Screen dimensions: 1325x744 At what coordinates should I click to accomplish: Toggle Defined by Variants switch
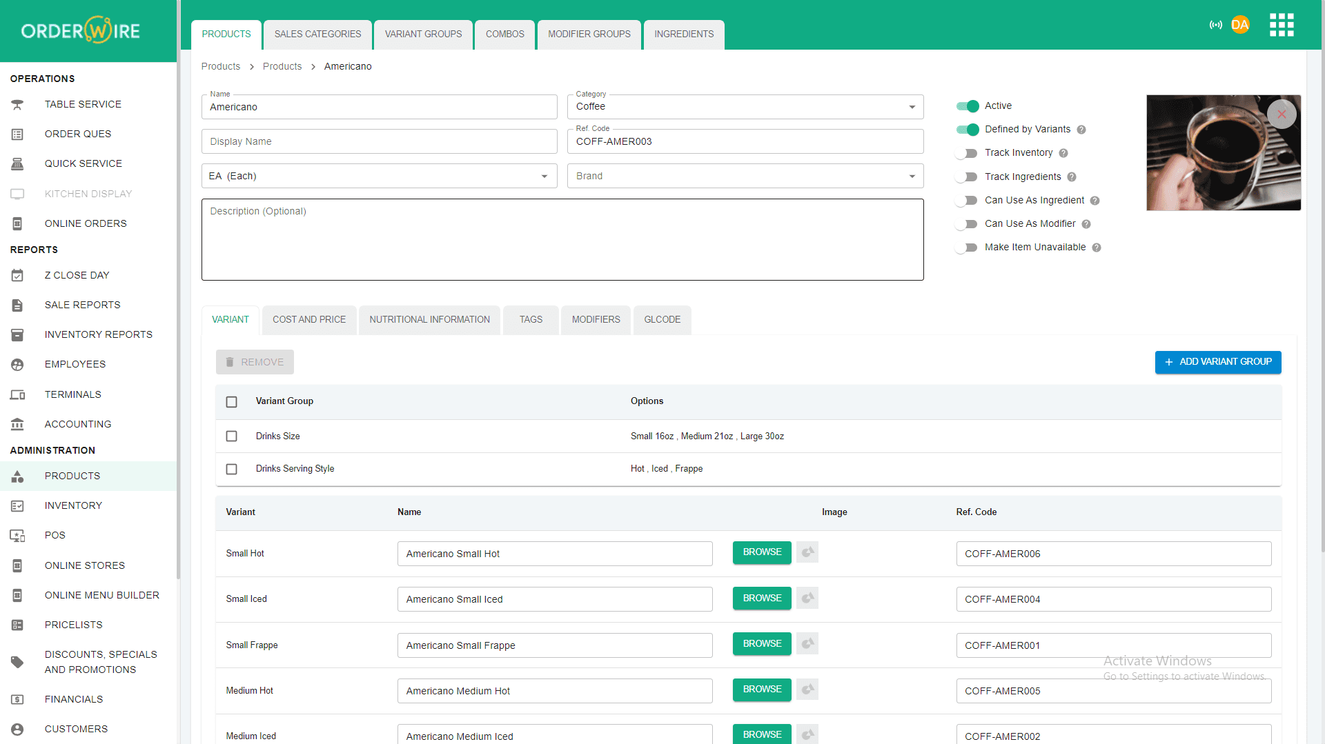[968, 130]
